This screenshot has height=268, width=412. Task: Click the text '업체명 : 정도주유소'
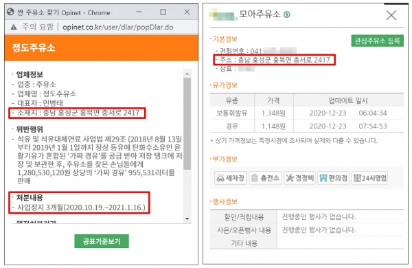[x=47, y=93]
